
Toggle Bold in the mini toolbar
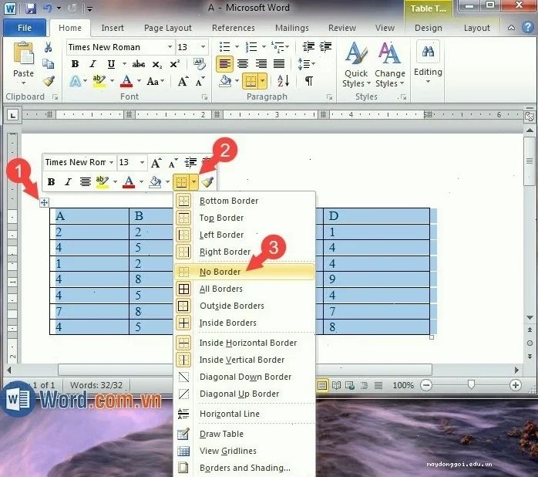[x=51, y=182]
